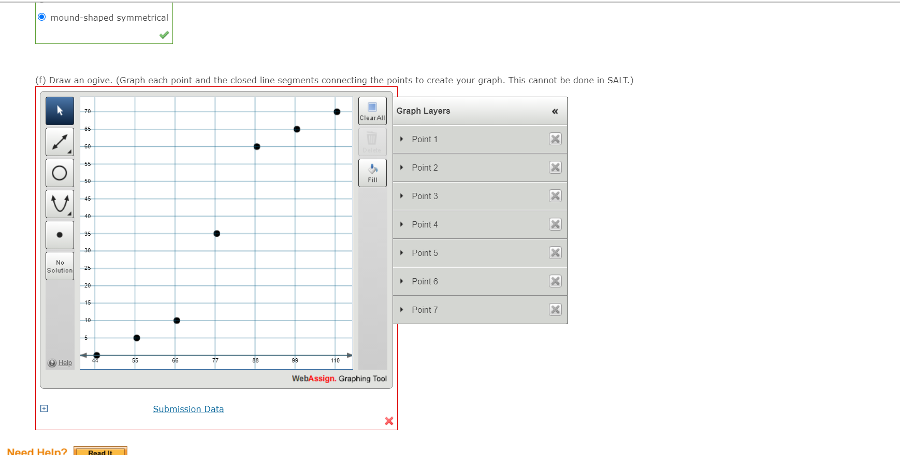
Task: Expand the Point 1 layer
Action: (x=401, y=139)
